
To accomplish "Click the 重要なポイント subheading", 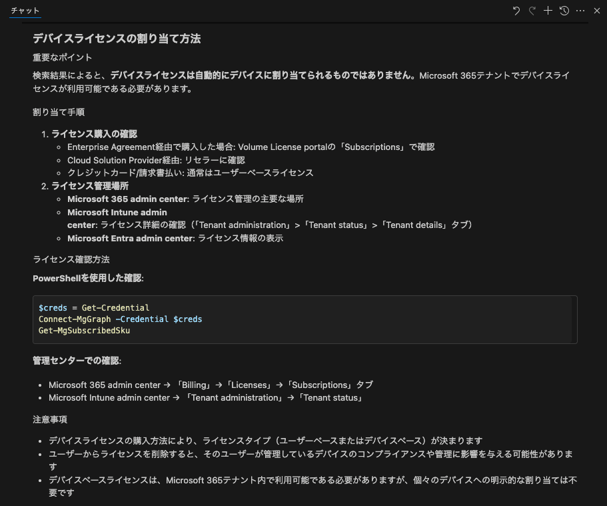I will 63,58.
